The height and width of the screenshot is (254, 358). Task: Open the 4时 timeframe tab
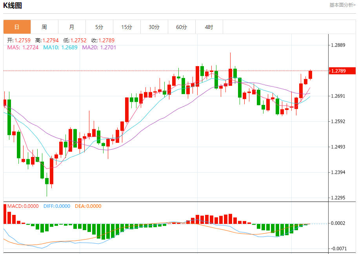[x=209, y=27]
